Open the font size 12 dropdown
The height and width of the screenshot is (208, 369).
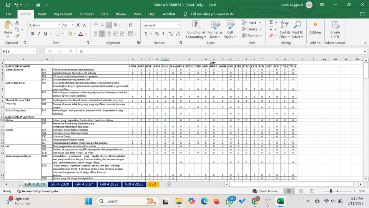coord(73,25)
